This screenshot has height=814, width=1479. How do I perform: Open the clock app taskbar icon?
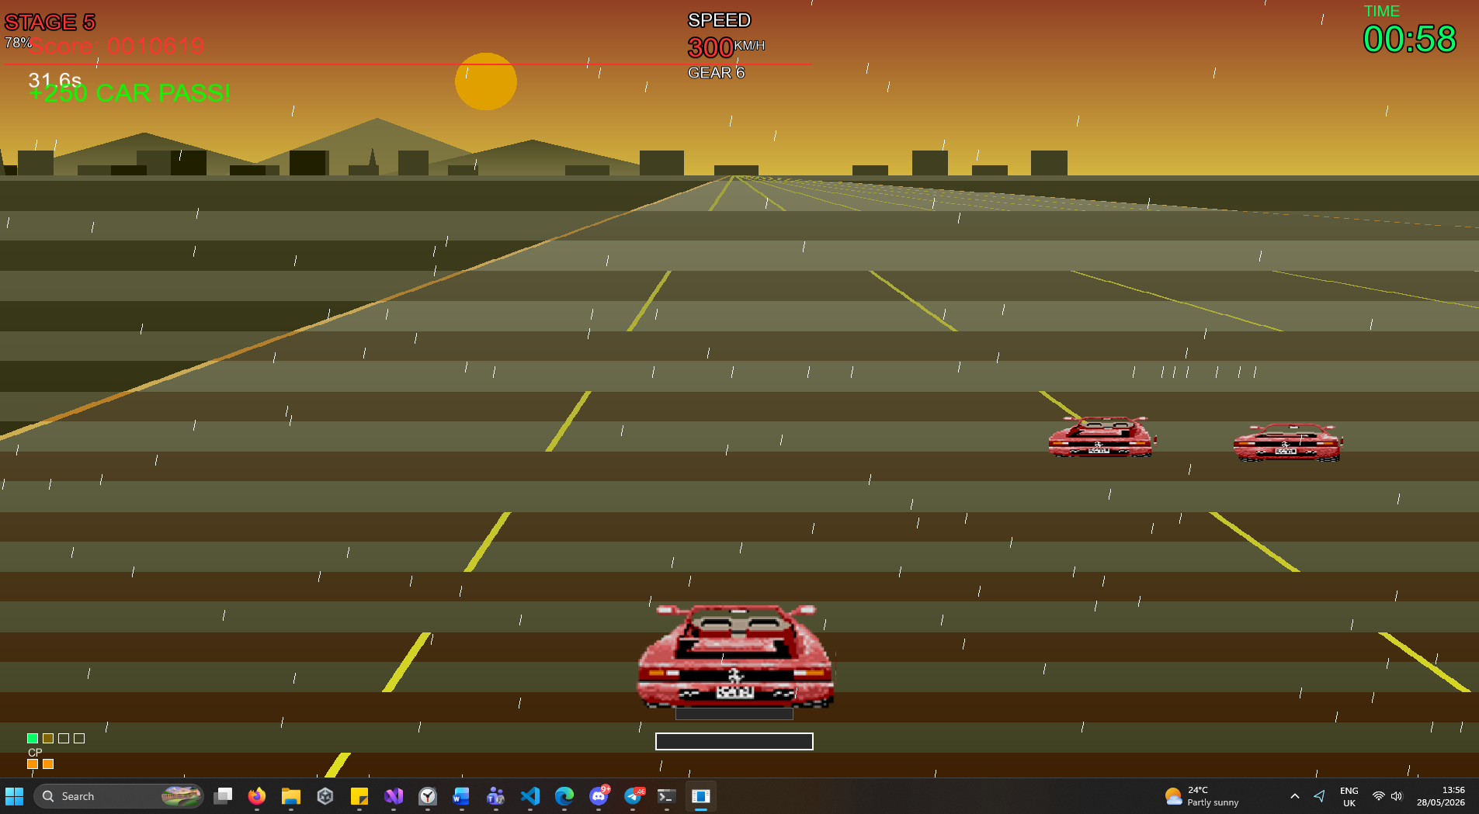(x=428, y=796)
